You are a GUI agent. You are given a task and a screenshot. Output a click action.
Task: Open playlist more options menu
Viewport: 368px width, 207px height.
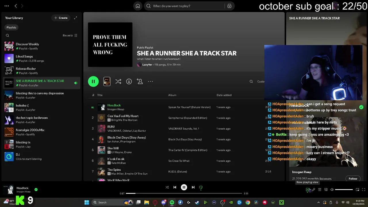(150, 81)
